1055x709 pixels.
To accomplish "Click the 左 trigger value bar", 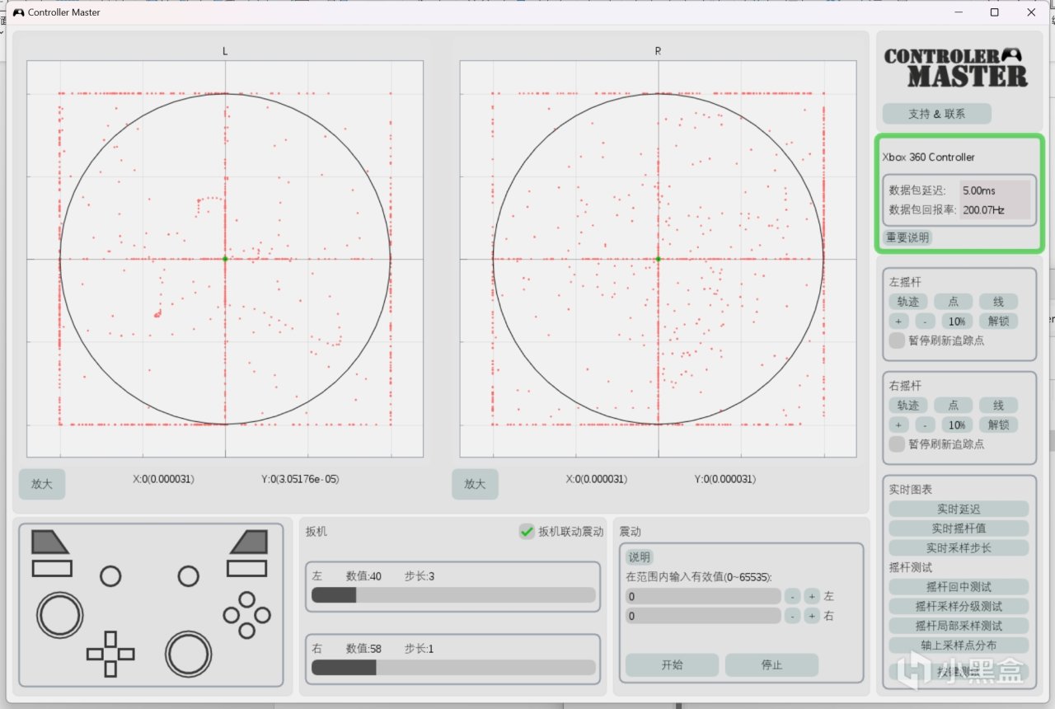I will 453,595.
